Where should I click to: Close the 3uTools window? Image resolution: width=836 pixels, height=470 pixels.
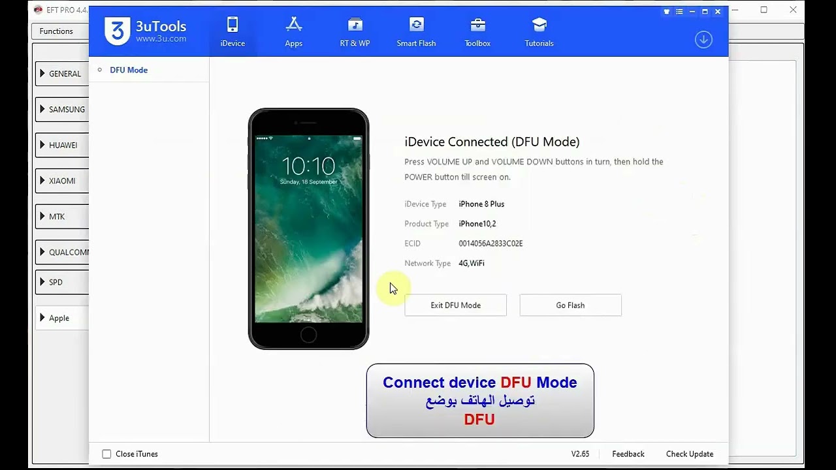click(718, 12)
